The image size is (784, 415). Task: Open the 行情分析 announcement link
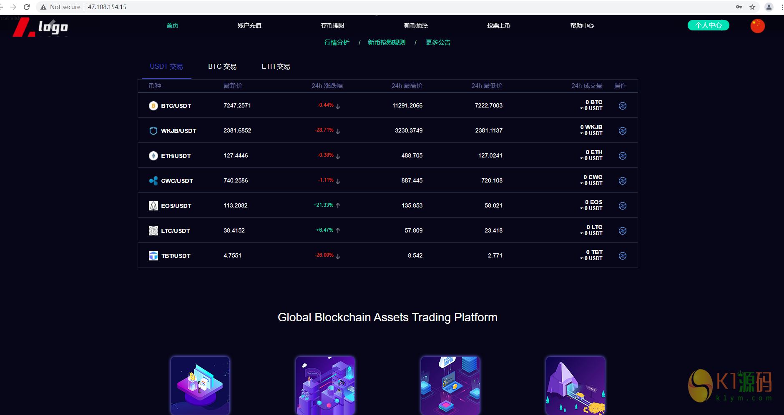337,42
